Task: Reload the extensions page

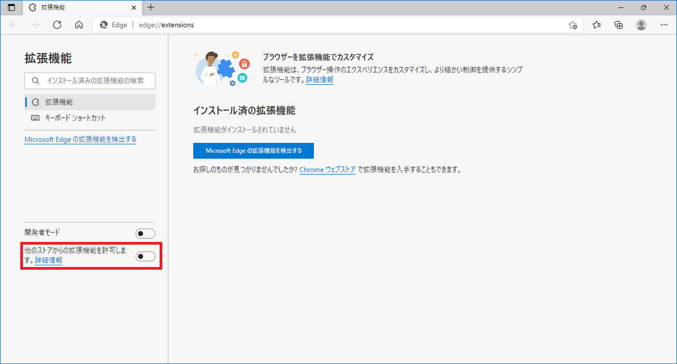Action: (57, 25)
